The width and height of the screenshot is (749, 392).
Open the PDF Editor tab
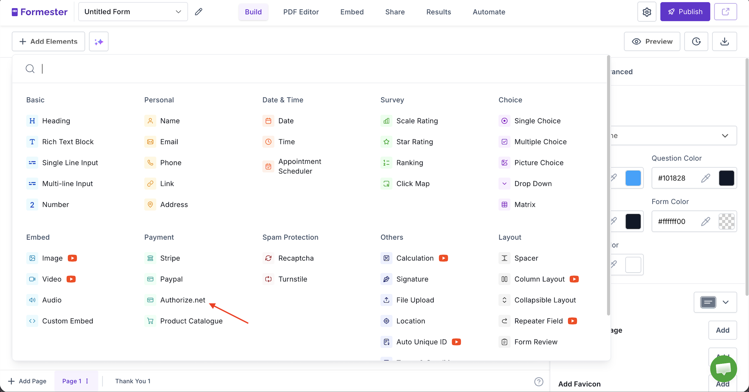click(x=301, y=12)
